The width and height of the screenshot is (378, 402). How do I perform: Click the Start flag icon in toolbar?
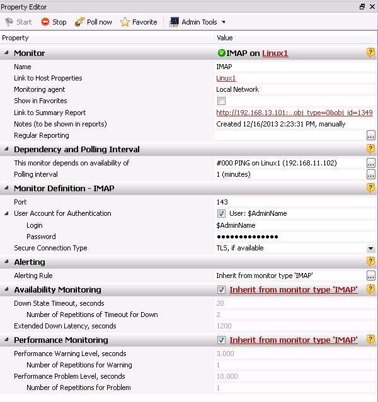click(9, 22)
